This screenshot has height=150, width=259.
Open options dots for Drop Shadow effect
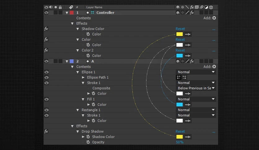[x=214, y=132]
